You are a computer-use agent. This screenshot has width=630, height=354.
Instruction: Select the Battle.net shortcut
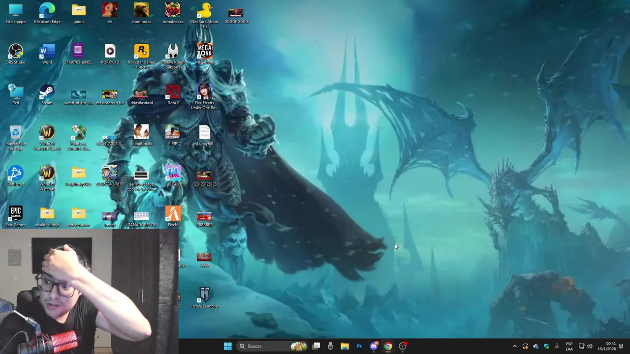tap(16, 176)
